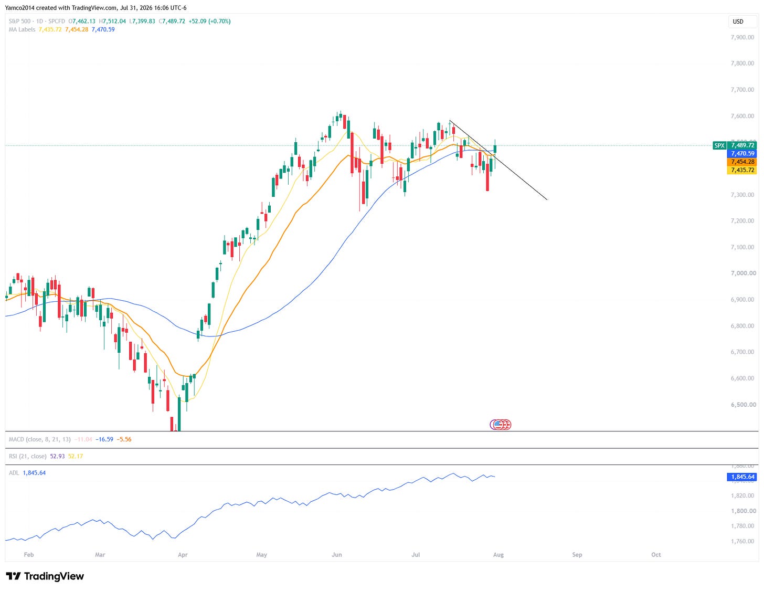
Task: Click the 6,500.00 price axis tick
Action: [743, 405]
